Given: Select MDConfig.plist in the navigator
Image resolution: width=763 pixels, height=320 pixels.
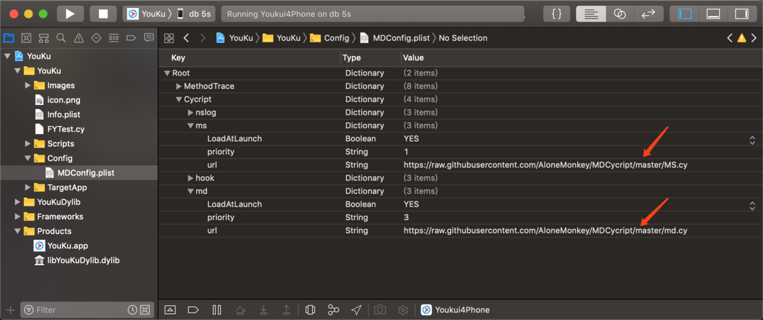Looking at the screenshot, I should point(86,173).
